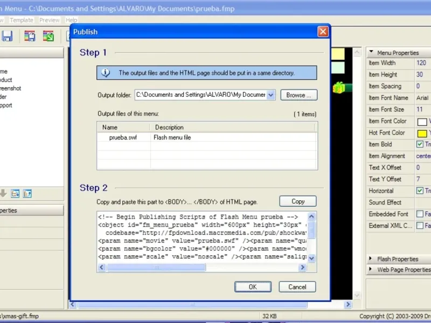Click the Browse button
The image size is (431, 323).
tap(299, 95)
